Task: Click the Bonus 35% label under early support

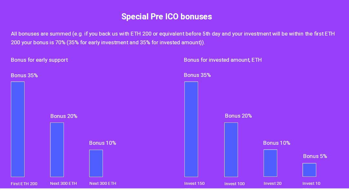Action: pyautogui.click(x=24, y=75)
